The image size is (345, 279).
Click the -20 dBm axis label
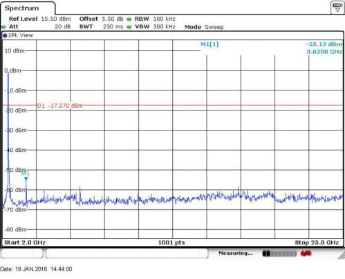point(15,110)
